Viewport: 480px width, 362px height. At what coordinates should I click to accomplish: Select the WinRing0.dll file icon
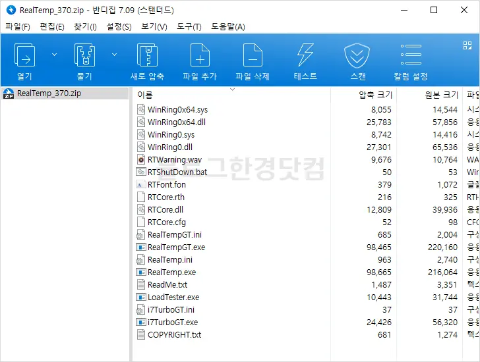click(x=141, y=147)
